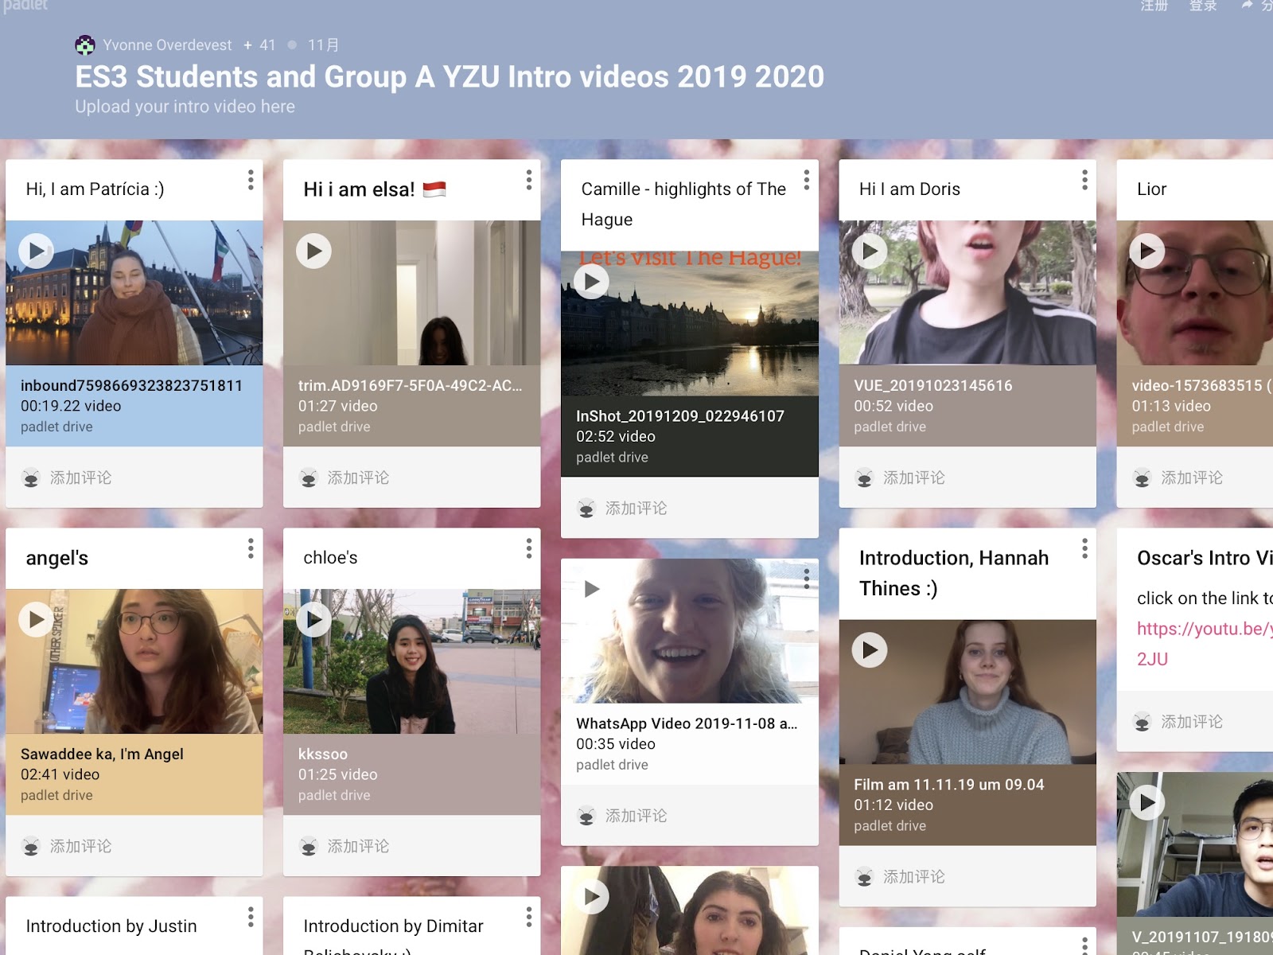Click comment avatar icon on chloe's post
The height and width of the screenshot is (955, 1273).
309,846
